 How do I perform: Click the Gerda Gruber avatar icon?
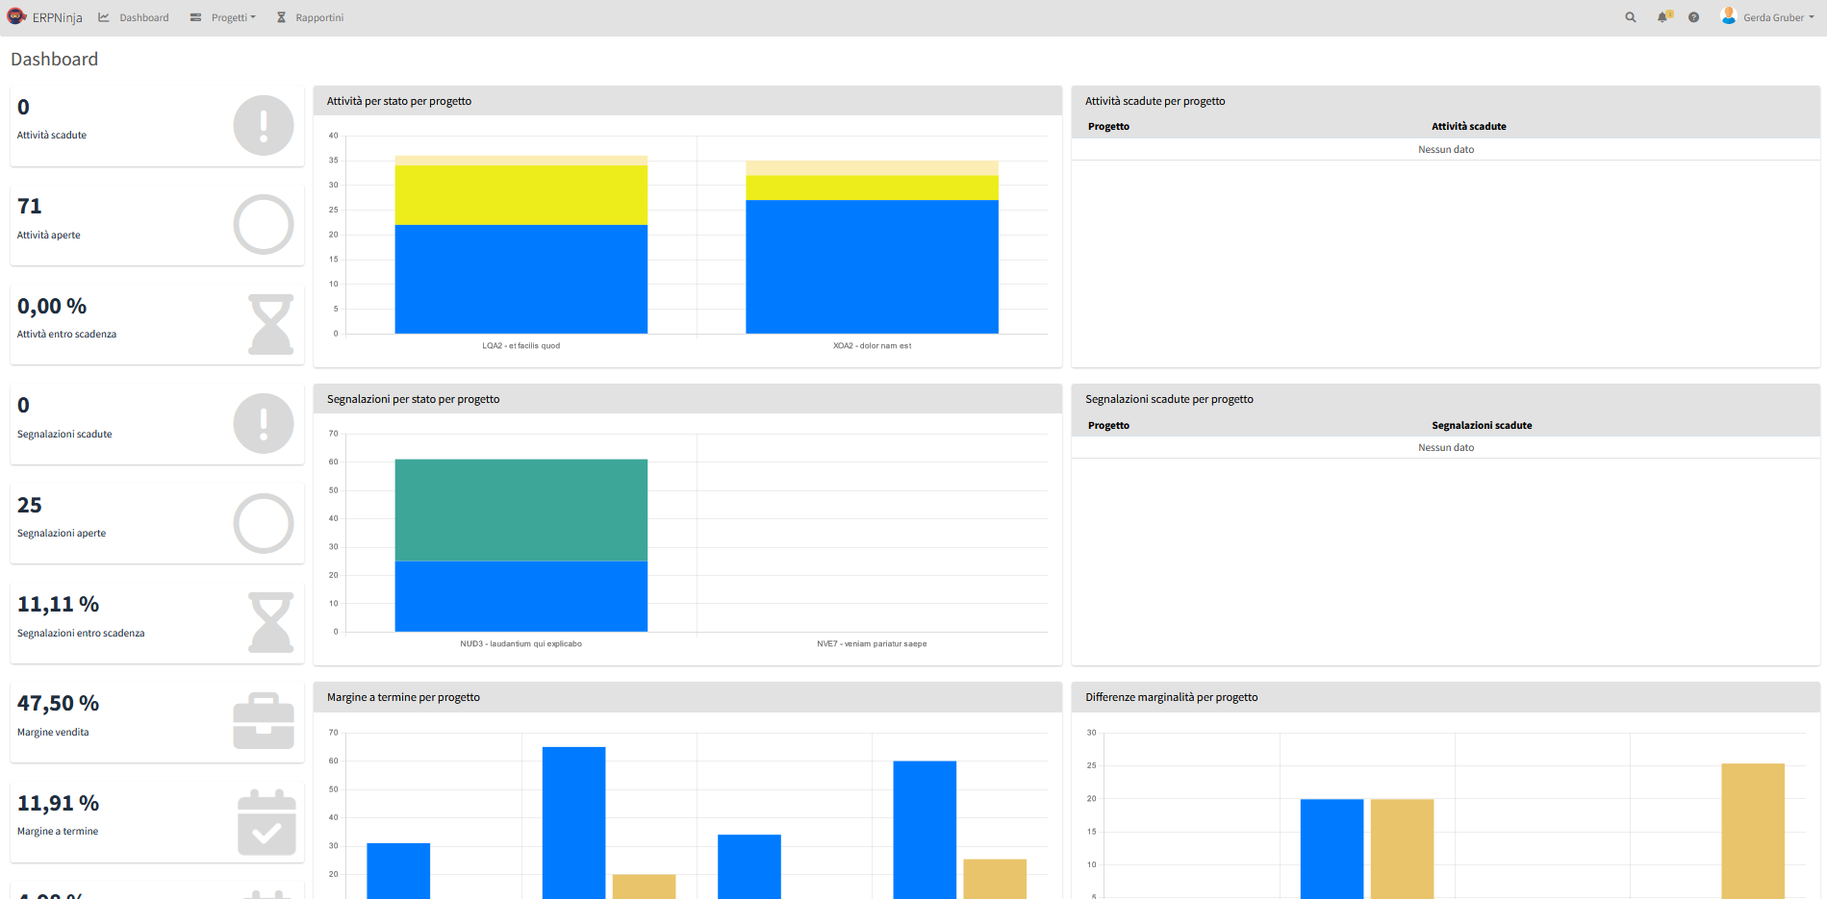point(1729,16)
